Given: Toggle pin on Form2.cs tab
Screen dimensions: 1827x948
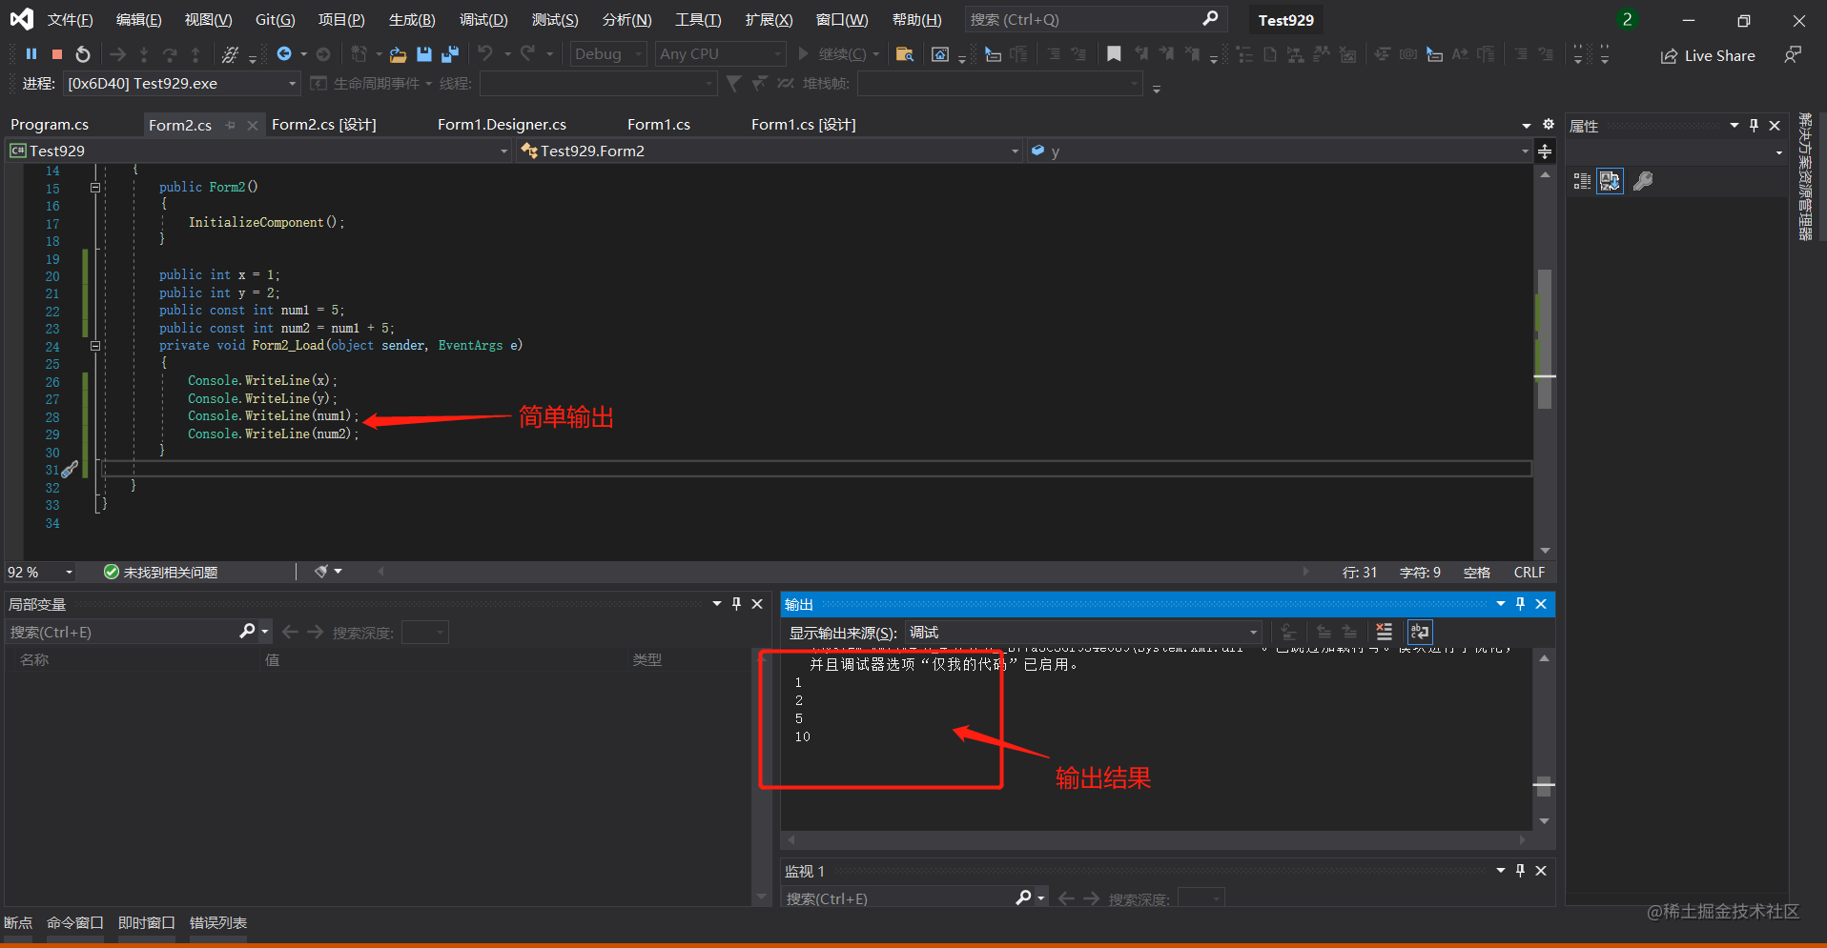Looking at the screenshot, I should 230,125.
